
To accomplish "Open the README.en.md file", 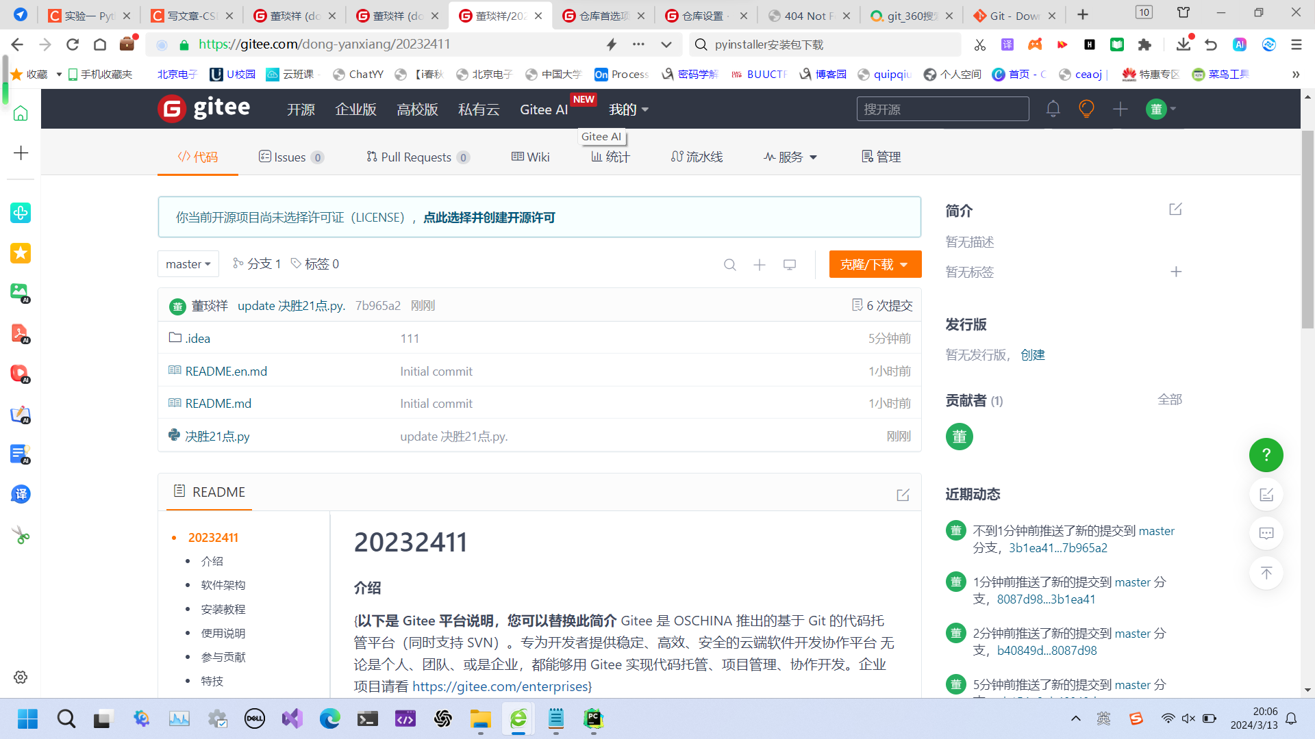I will click(226, 371).
